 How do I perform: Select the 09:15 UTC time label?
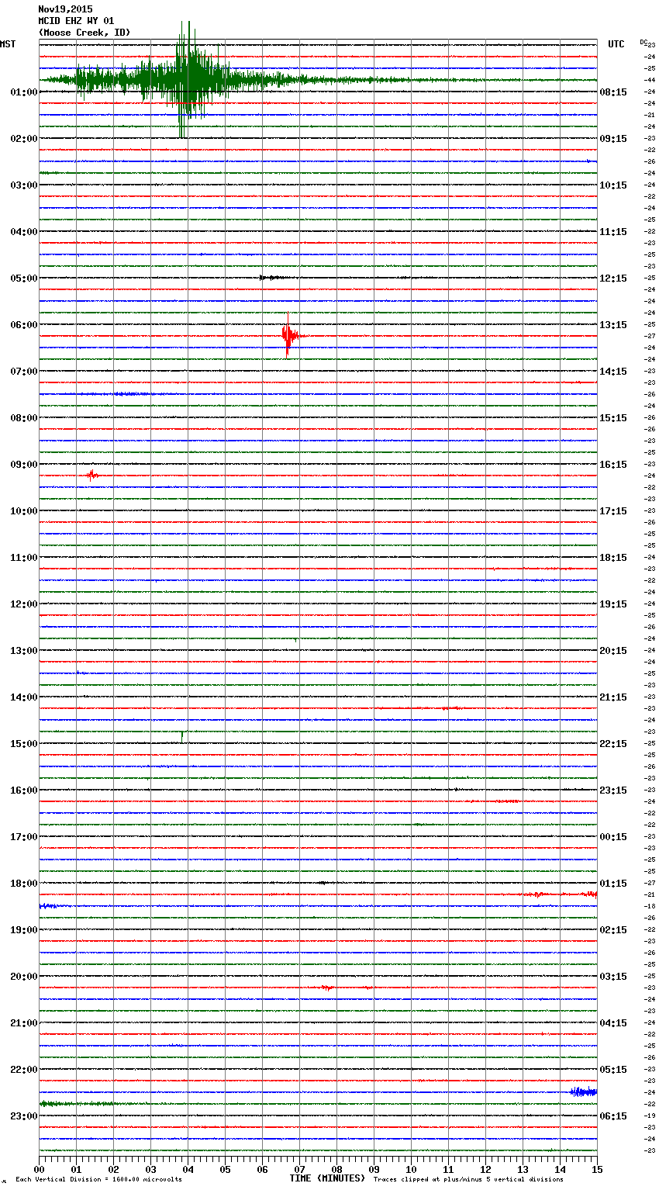(613, 139)
